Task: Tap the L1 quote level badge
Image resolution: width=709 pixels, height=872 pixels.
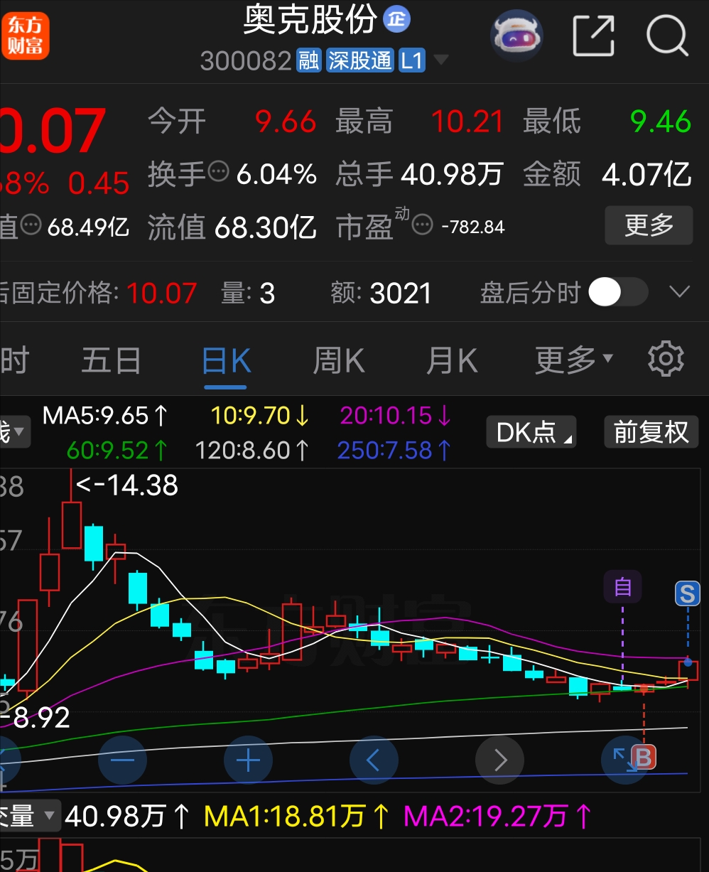Action: point(412,60)
